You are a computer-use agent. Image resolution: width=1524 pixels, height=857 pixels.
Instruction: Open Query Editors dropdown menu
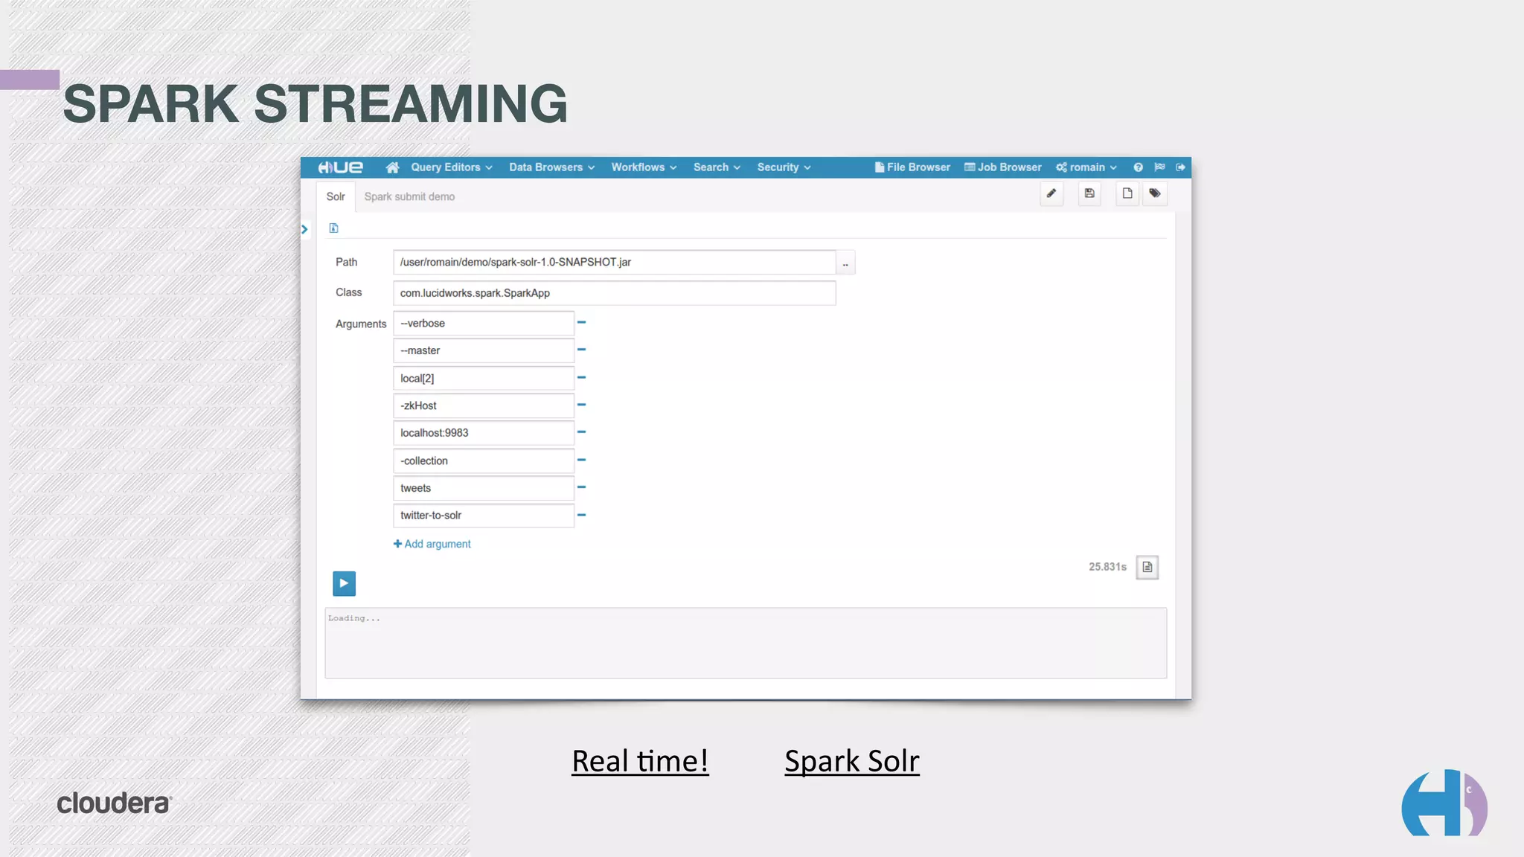tap(452, 167)
